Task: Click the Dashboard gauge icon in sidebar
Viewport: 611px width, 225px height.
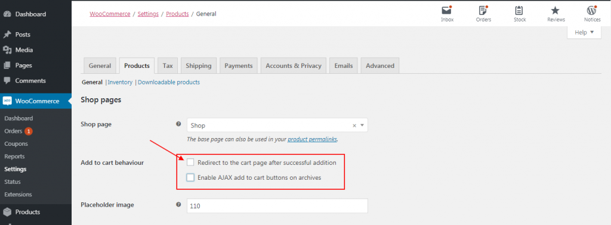Action: (x=7, y=14)
